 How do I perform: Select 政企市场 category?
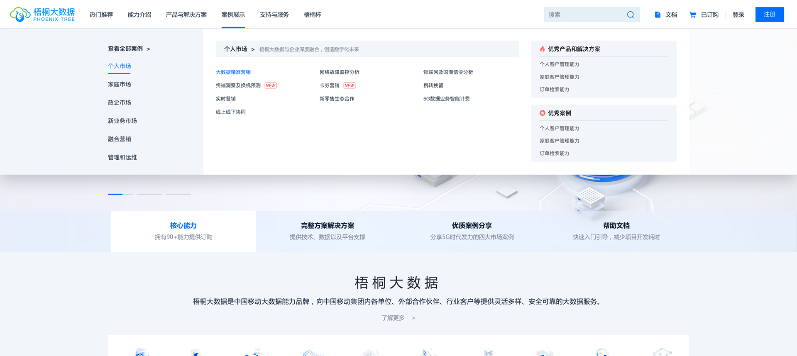point(120,102)
